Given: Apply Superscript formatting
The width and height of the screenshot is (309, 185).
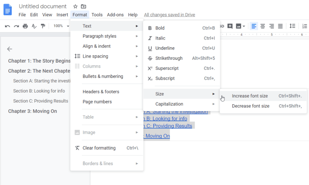Looking at the screenshot, I should click(x=181, y=68).
